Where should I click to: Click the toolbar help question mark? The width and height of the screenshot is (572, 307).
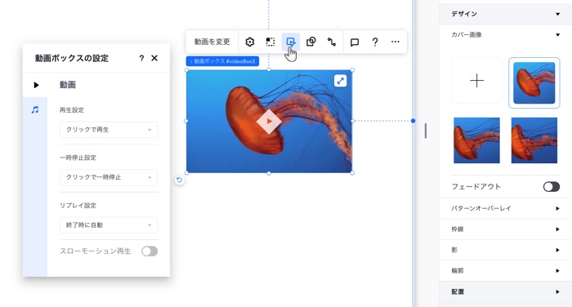tap(374, 42)
